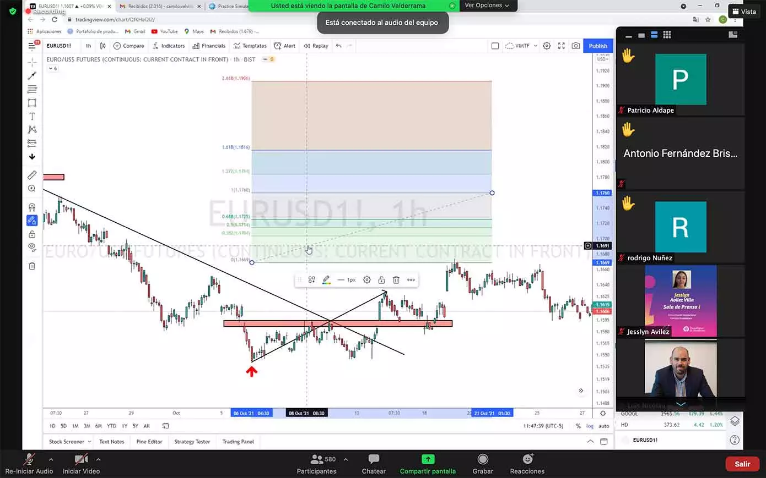Viewport: 766px width, 478px height.
Task: Open the Zoom Chatear panel
Action: tap(374, 464)
